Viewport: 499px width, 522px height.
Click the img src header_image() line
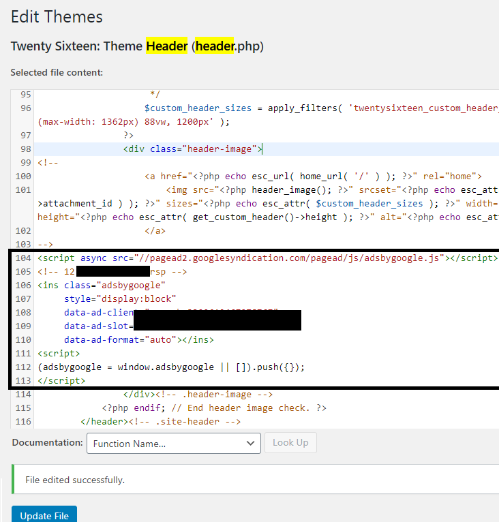[x=332, y=190]
